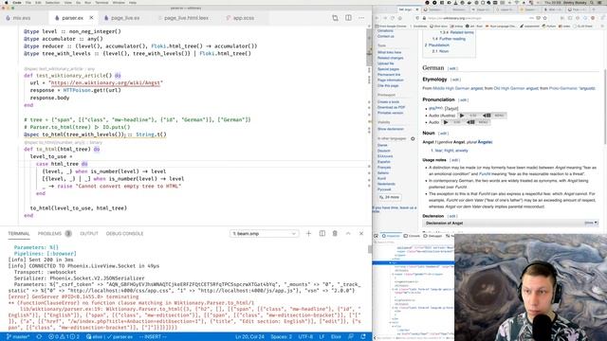Open a new browser tab with plus
Screen dimensions: 607x341
click(595, 9)
